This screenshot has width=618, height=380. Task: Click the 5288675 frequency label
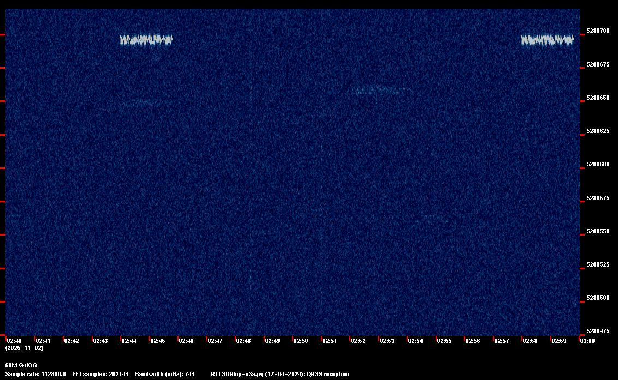tap(598, 64)
